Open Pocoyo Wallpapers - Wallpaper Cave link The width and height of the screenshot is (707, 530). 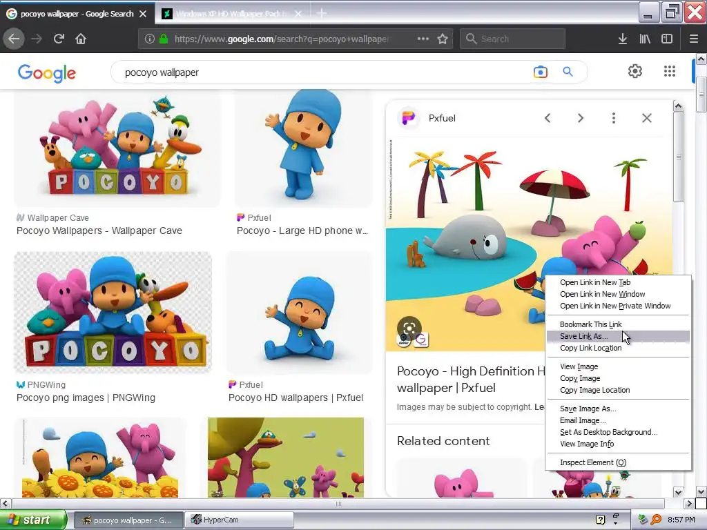tap(99, 230)
